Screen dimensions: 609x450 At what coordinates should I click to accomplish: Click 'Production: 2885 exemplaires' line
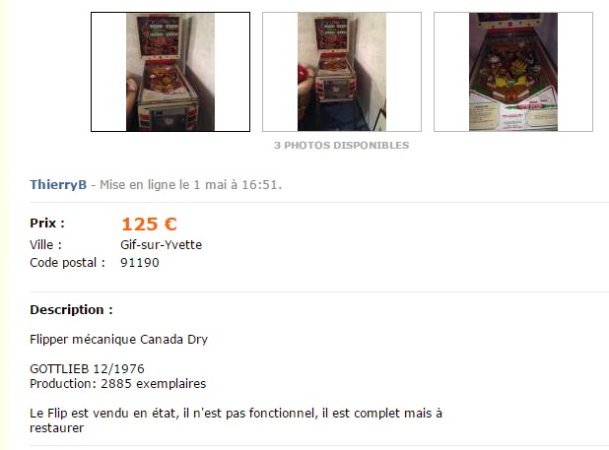[x=118, y=384]
